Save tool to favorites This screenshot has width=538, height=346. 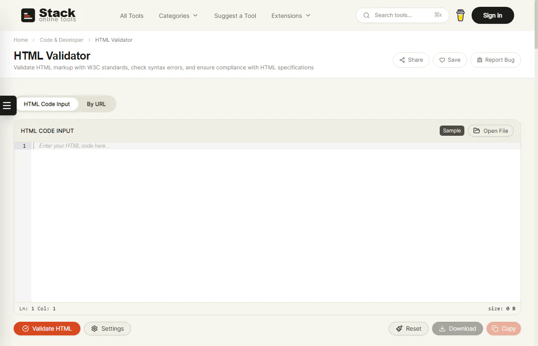point(450,60)
